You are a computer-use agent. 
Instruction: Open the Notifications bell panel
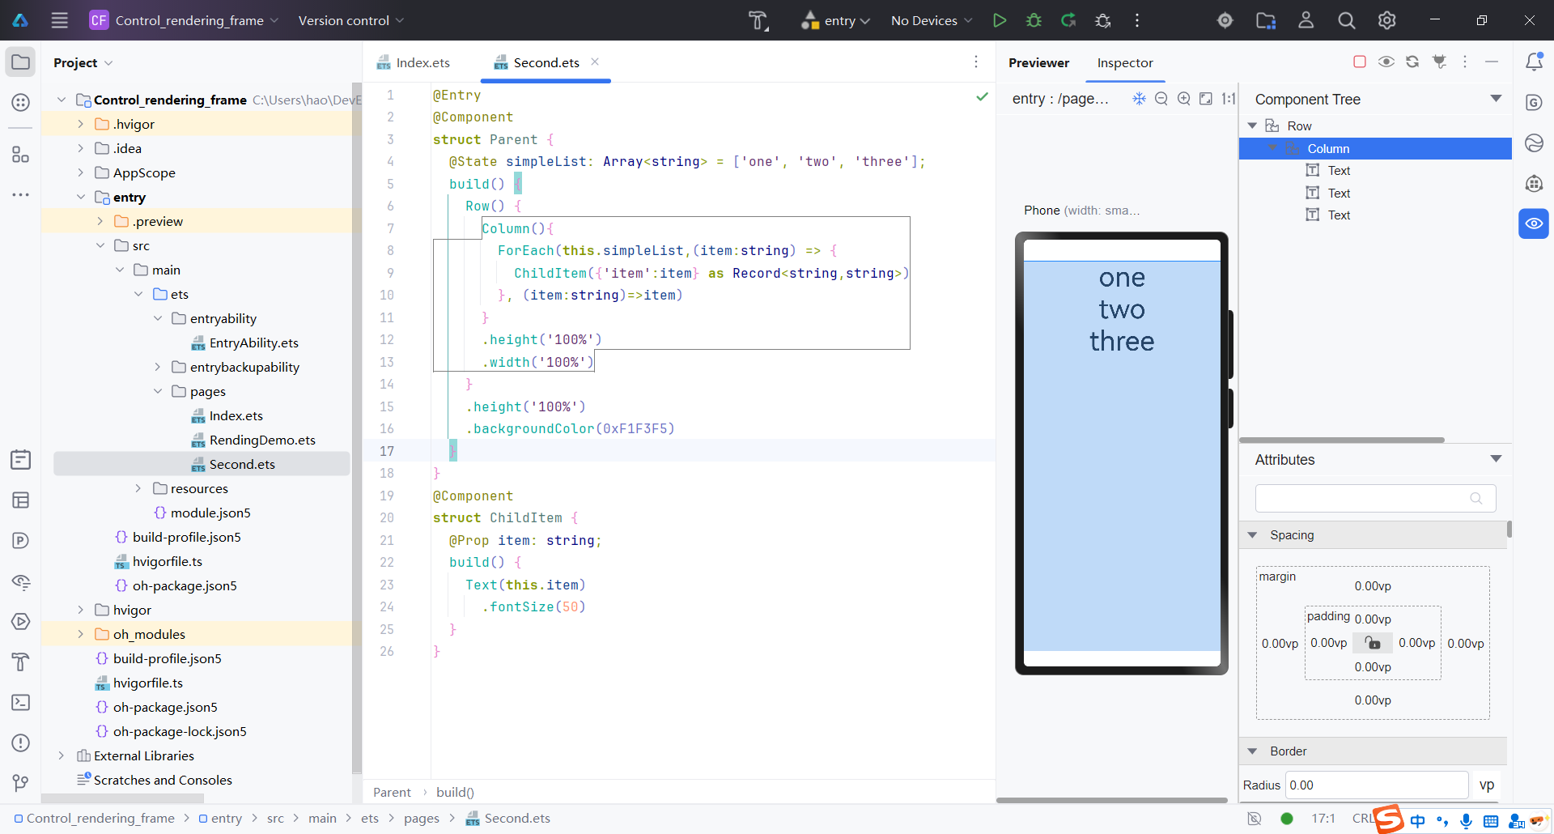(x=1534, y=62)
